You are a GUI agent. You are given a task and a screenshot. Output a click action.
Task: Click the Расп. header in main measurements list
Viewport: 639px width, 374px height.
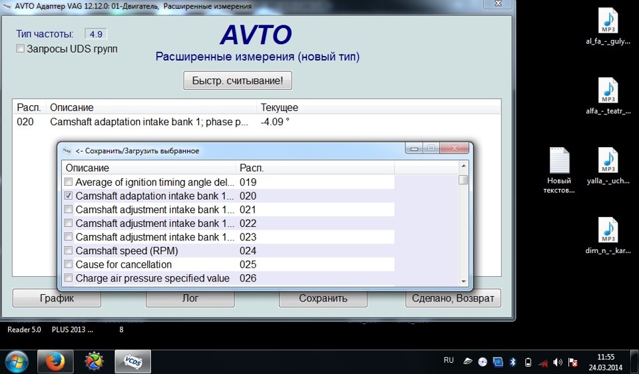click(x=29, y=108)
